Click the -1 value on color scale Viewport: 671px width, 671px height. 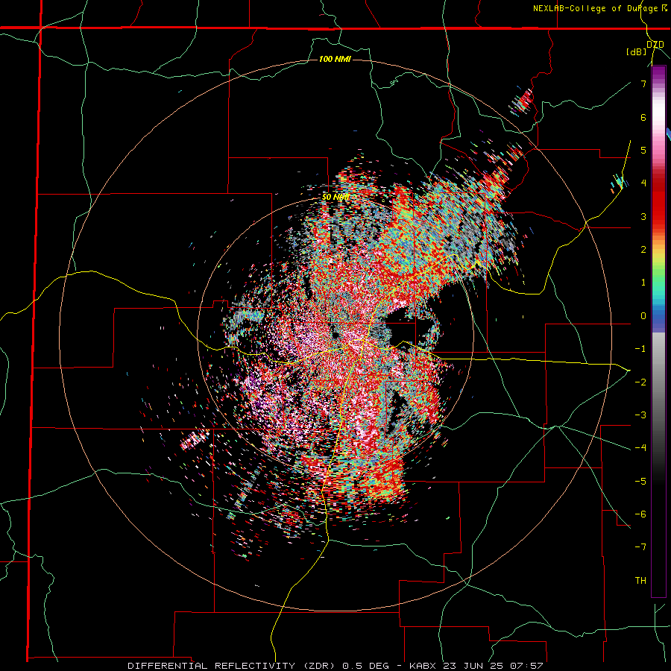pyautogui.click(x=640, y=349)
